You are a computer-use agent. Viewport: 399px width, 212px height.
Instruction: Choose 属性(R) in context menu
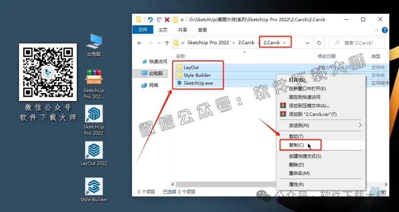coord(296,184)
